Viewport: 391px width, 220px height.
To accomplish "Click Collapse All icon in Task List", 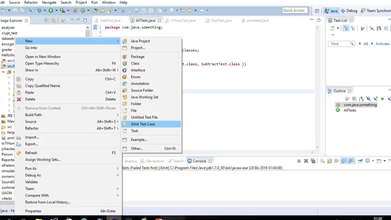I will [x=386, y=28].
